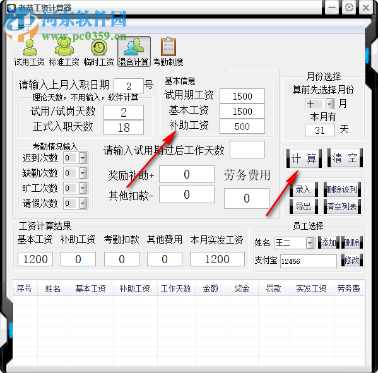Open the 临时工资 calculator mode
The height and width of the screenshot is (373, 378).
99,52
